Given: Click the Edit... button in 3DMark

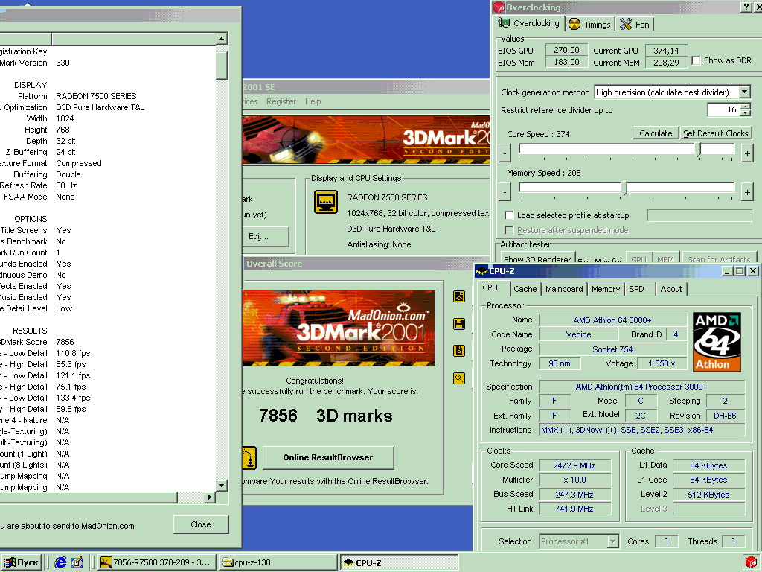Looking at the screenshot, I should click(266, 236).
